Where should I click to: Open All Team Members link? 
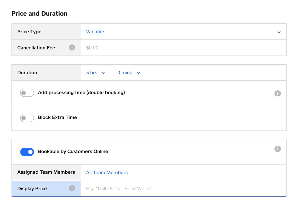107,172
